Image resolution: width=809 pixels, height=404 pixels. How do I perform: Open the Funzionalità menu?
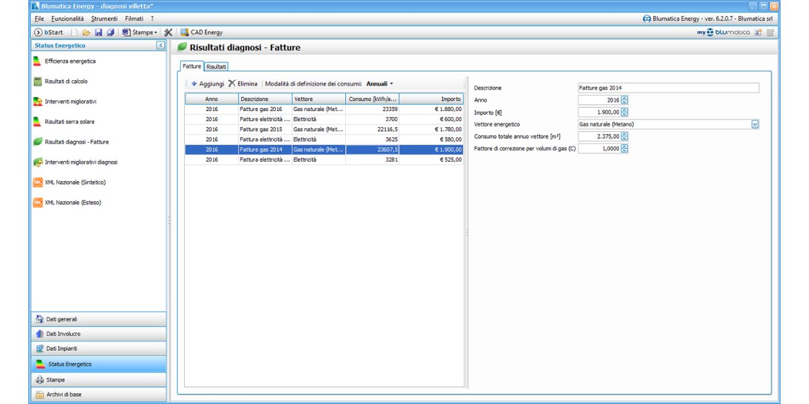pos(67,19)
